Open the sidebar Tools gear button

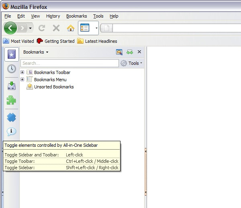(x=131, y=63)
